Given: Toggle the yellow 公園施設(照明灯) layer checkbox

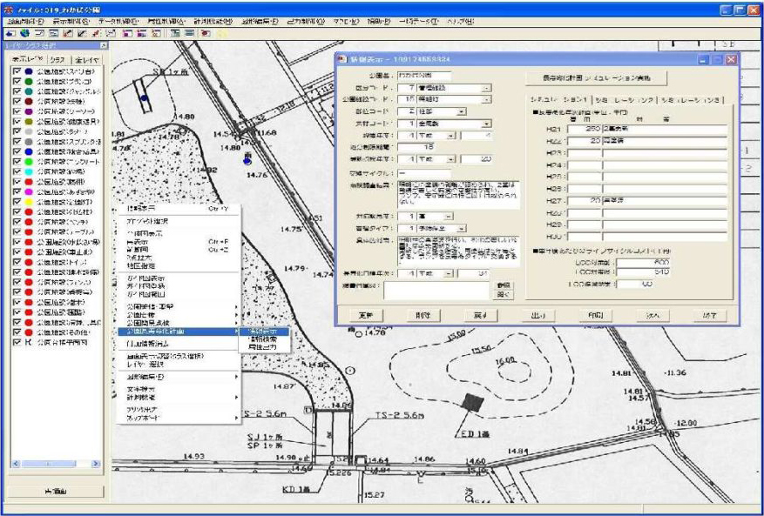Looking at the screenshot, I should tap(17, 199).
